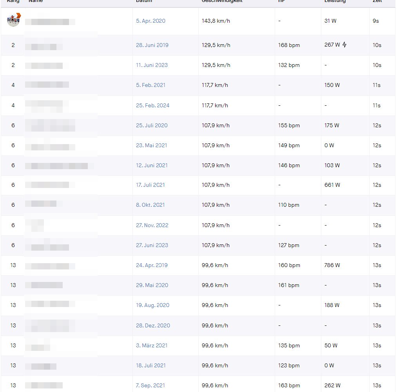Open the 17. Juli 2021 activity link

pyautogui.click(x=150, y=185)
